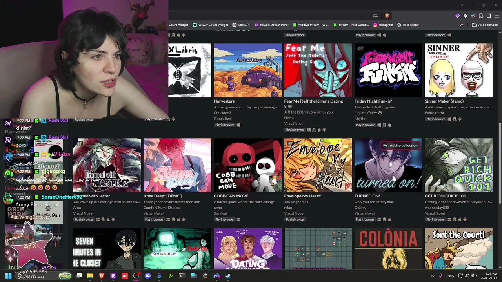This screenshot has height=282, width=502.
Task: Click the Knee Deep! [DEMO] title
Action: [162, 196]
